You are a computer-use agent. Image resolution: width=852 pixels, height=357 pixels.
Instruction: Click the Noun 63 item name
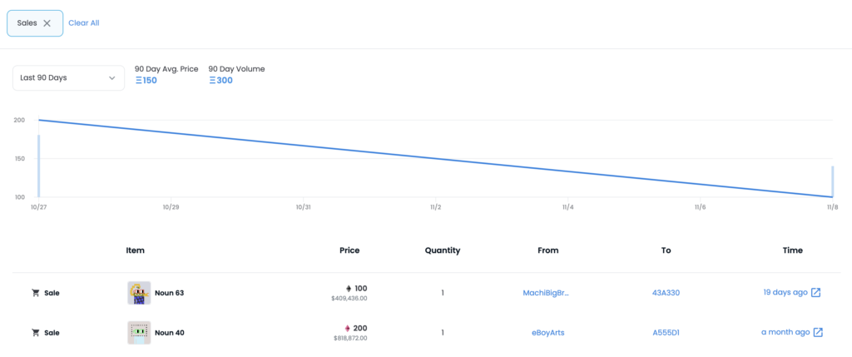tap(169, 293)
